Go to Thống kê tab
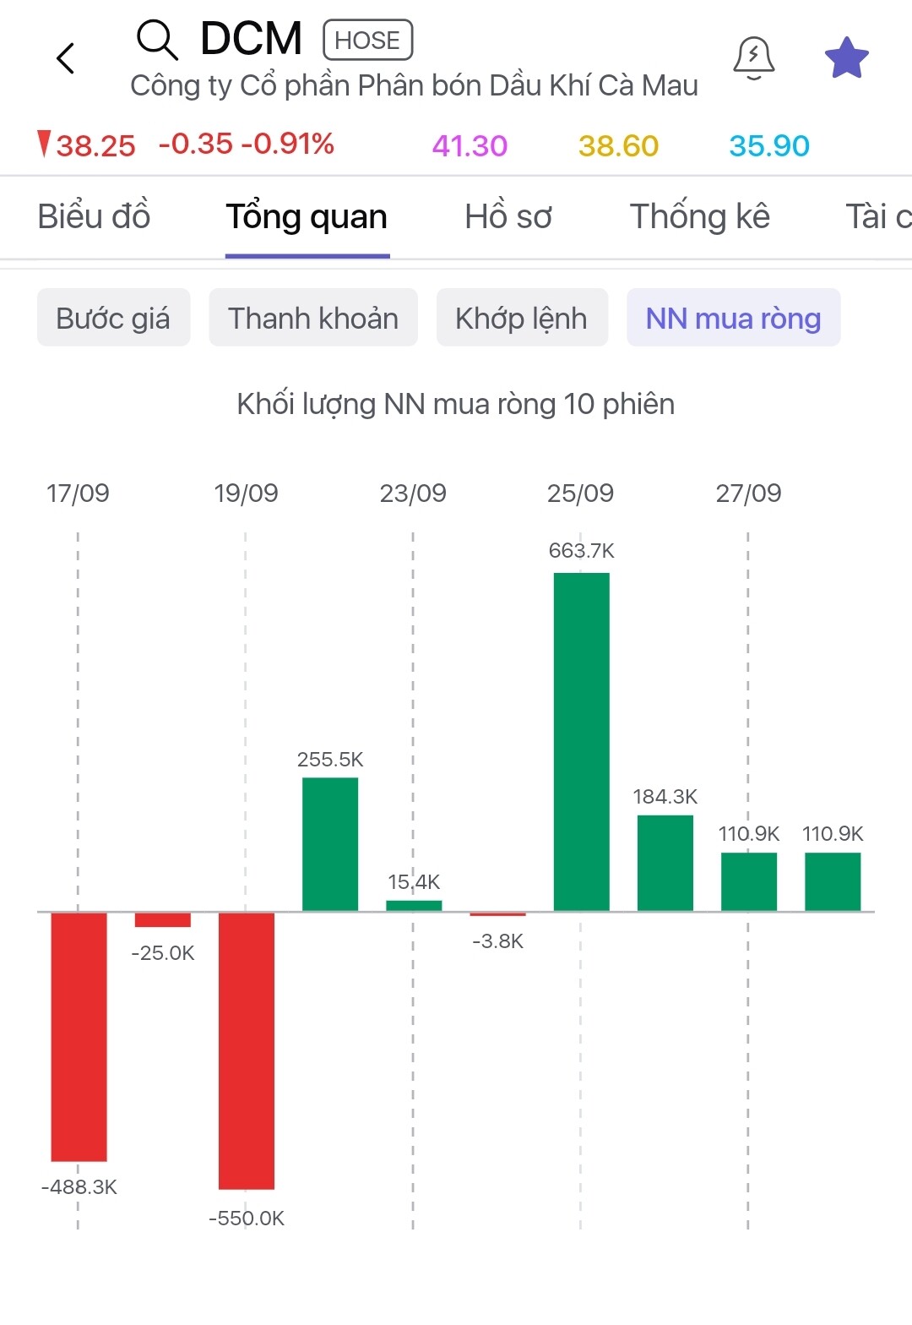This screenshot has width=912, height=1325. point(699,217)
